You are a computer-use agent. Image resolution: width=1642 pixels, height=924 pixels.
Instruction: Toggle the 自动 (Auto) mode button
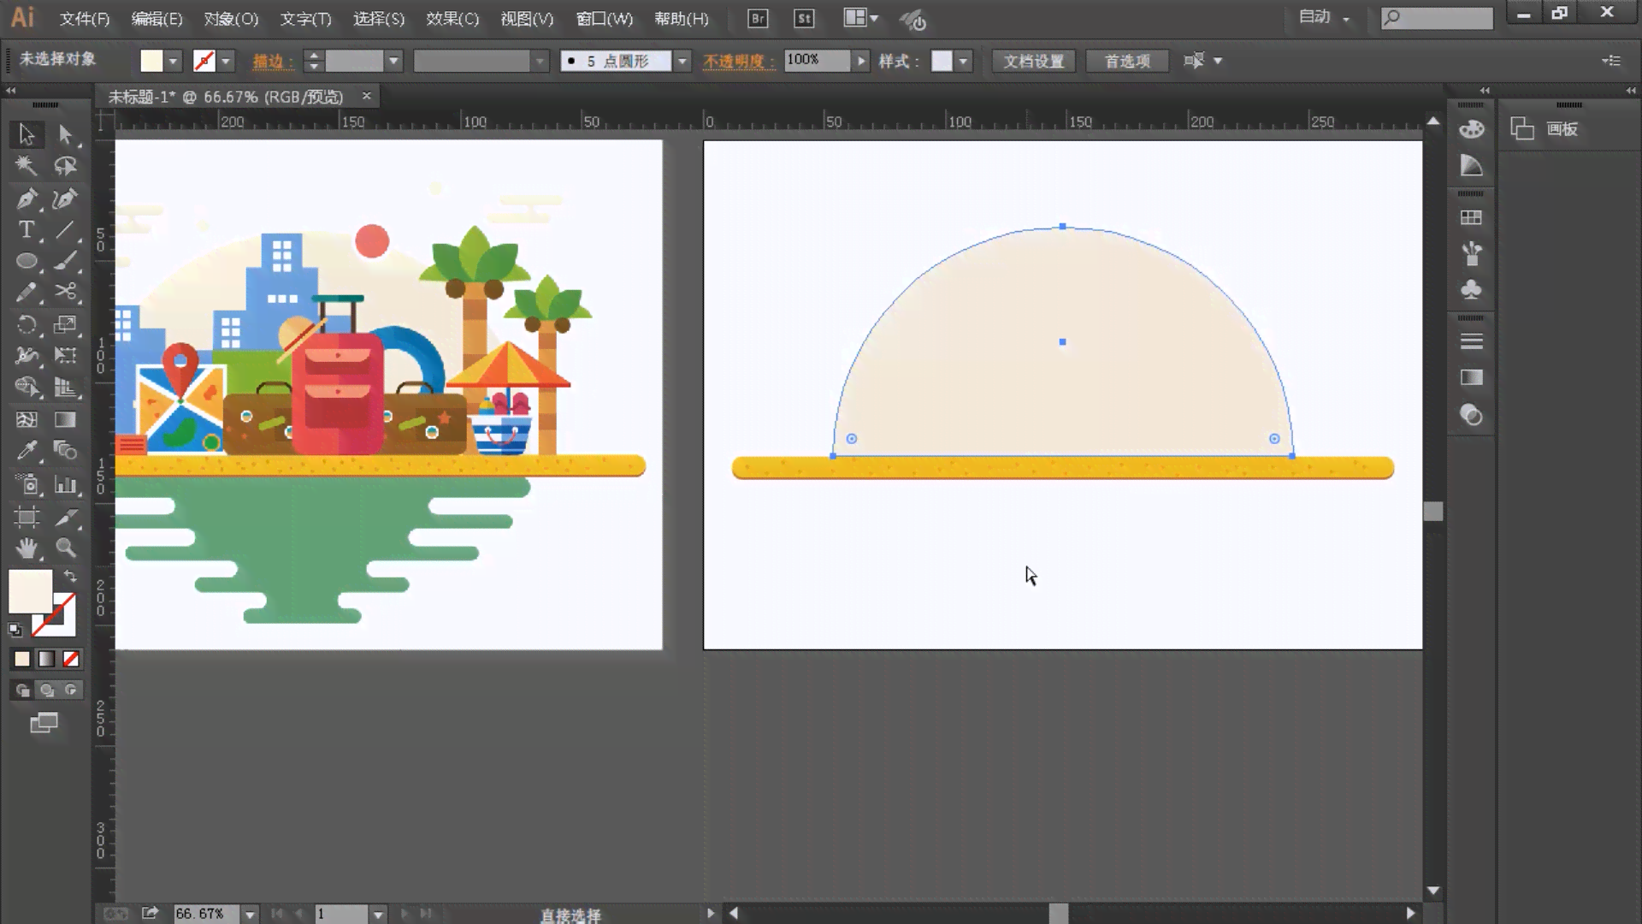pos(1320,17)
